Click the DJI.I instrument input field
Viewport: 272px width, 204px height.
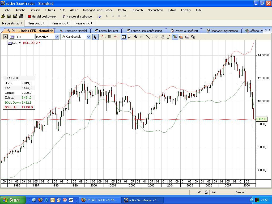click(x=22, y=37)
